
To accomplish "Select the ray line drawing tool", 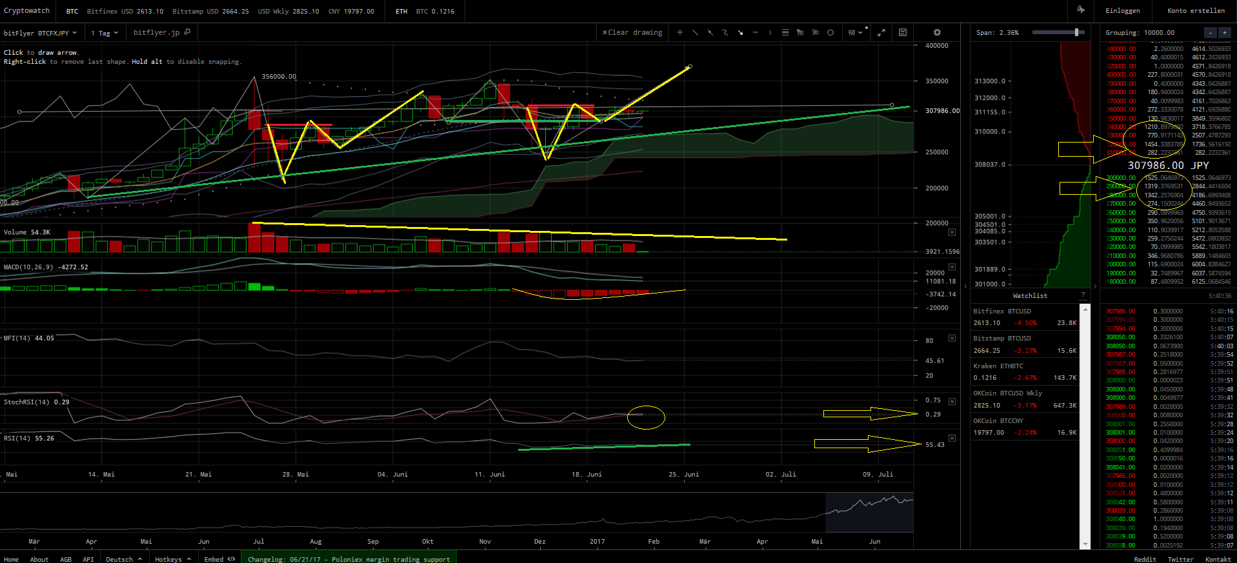I will point(710,32).
